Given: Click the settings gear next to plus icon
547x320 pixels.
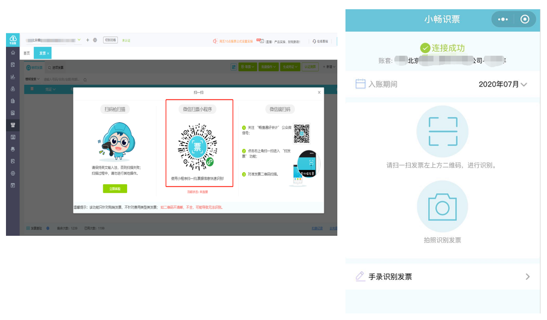Looking at the screenshot, I should pos(95,40).
